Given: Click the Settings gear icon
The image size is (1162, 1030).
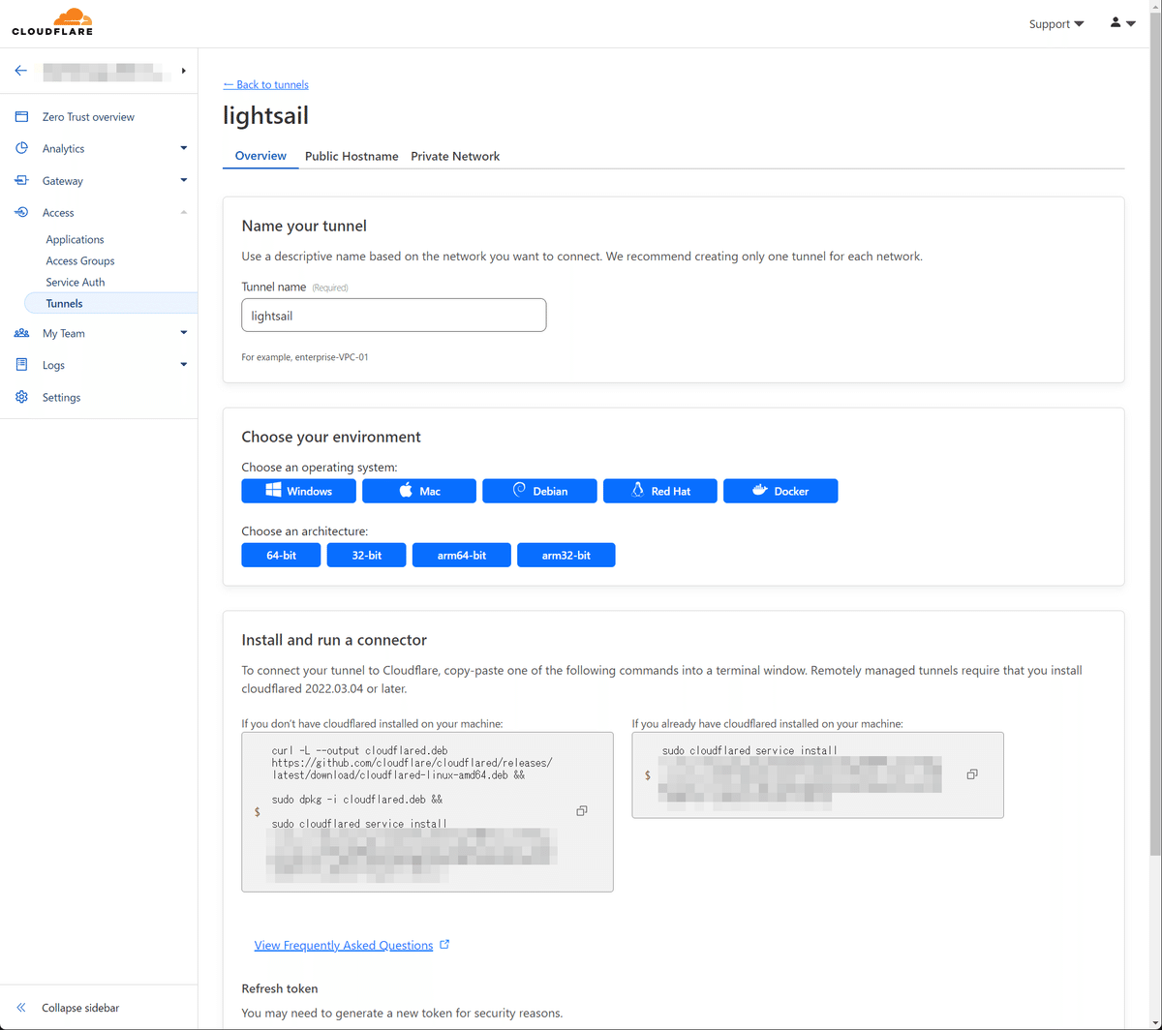Looking at the screenshot, I should (x=21, y=397).
